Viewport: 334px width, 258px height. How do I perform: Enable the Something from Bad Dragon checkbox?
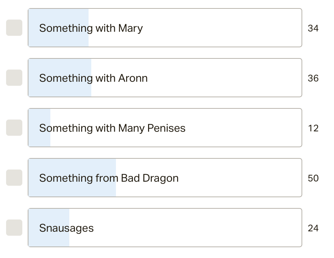point(14,178)
